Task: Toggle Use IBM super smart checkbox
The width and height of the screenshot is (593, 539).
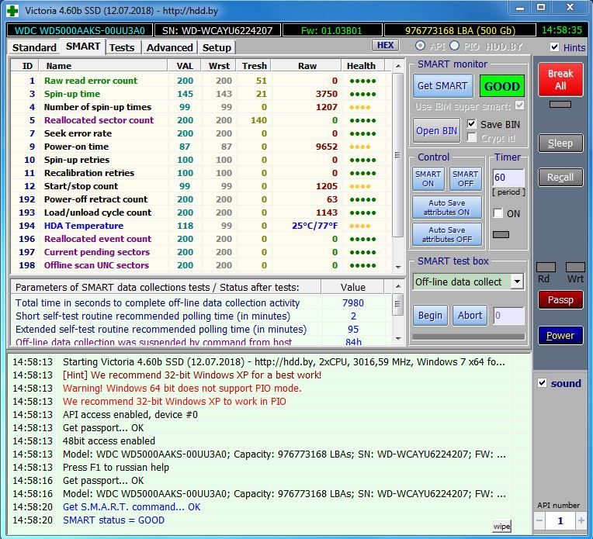Action: click(519, 105)
